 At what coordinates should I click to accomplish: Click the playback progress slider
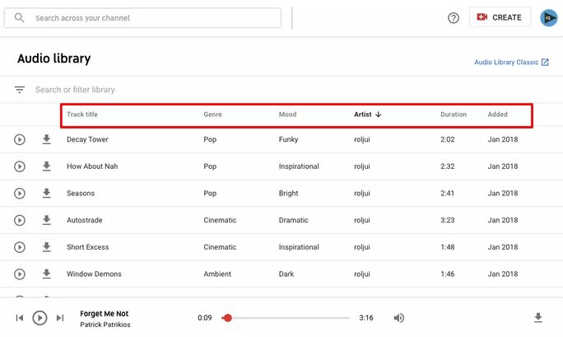point(288,318)
